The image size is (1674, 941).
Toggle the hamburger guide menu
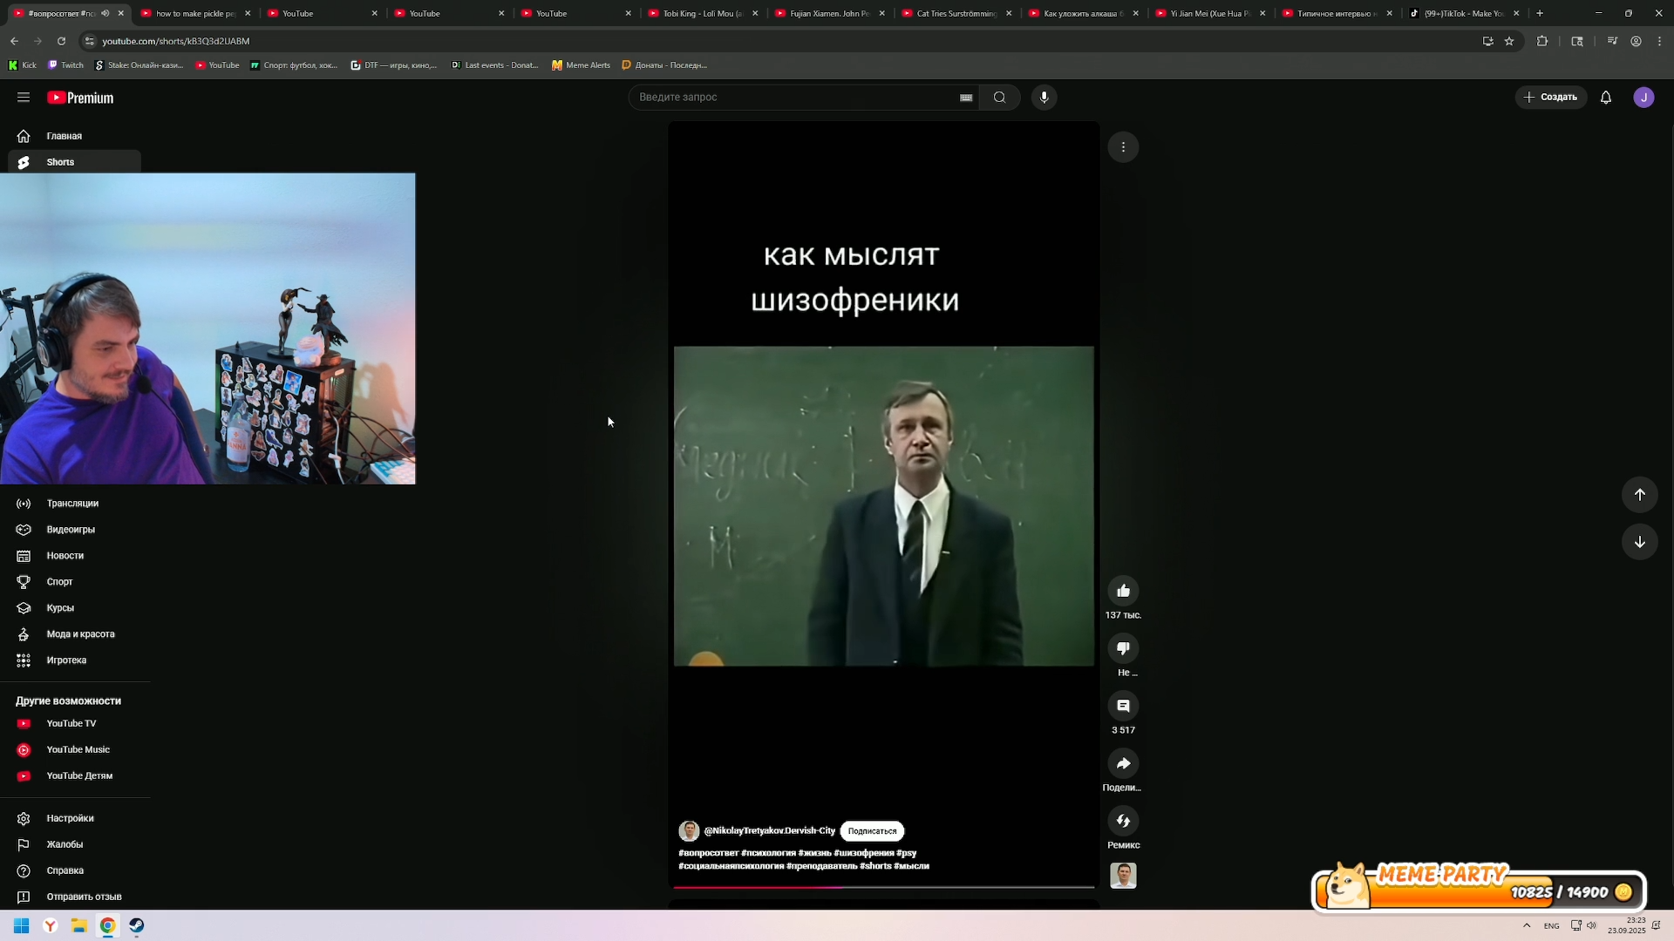tap(24, 98)
